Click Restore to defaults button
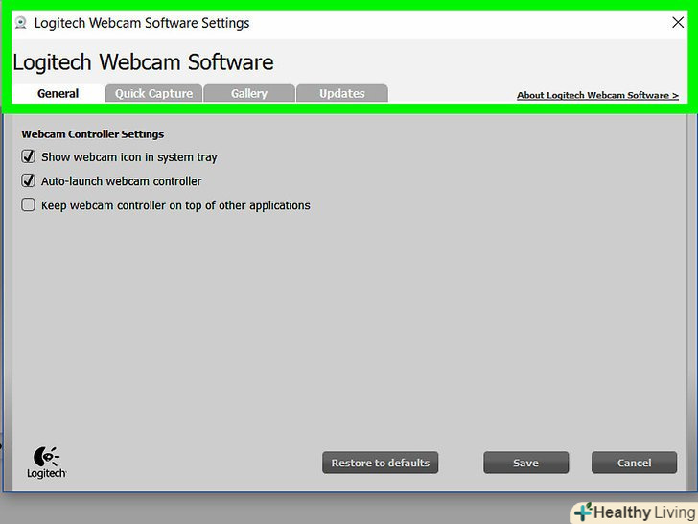 click(380, 463)
